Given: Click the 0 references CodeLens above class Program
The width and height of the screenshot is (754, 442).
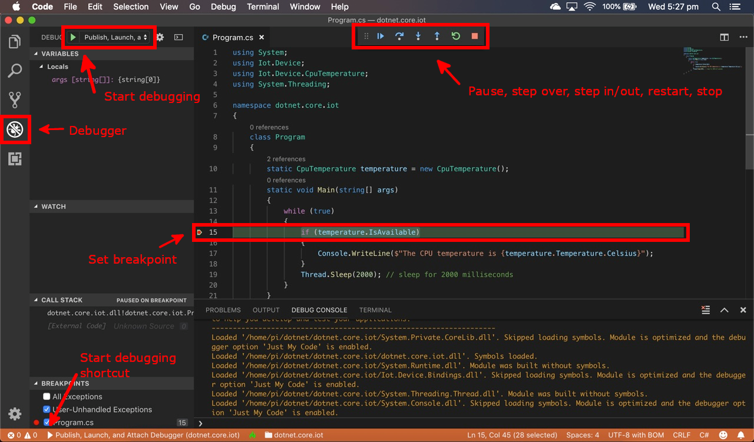Looking at the screenshot, I should pyautogui.click(x=269, y=127).
